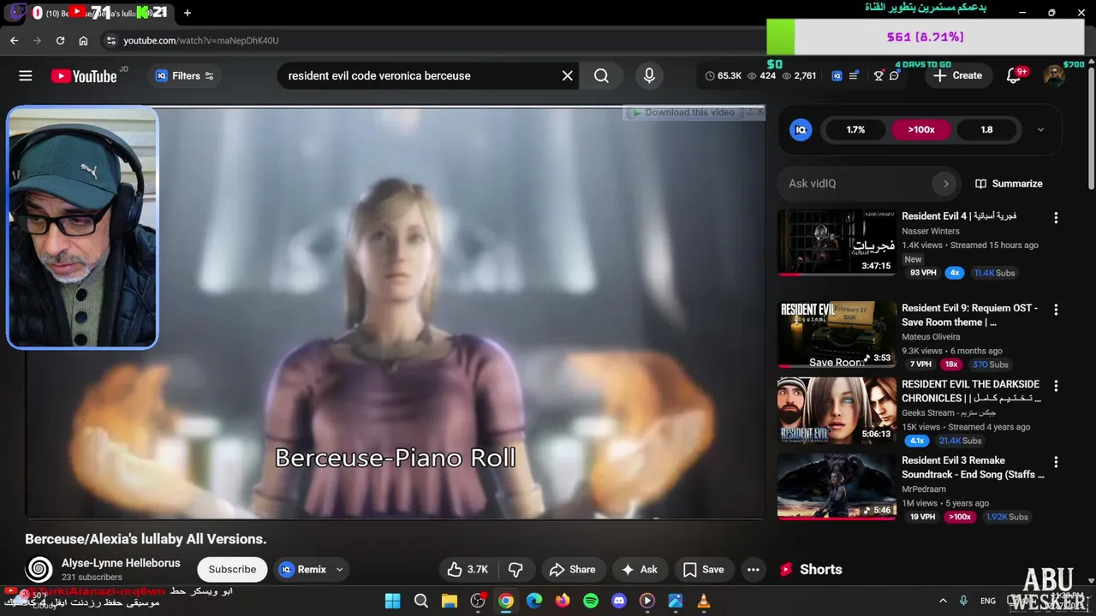Open the YouTube guide hamburger menu
Screen dimensions: 1096x616
[26, 76]
